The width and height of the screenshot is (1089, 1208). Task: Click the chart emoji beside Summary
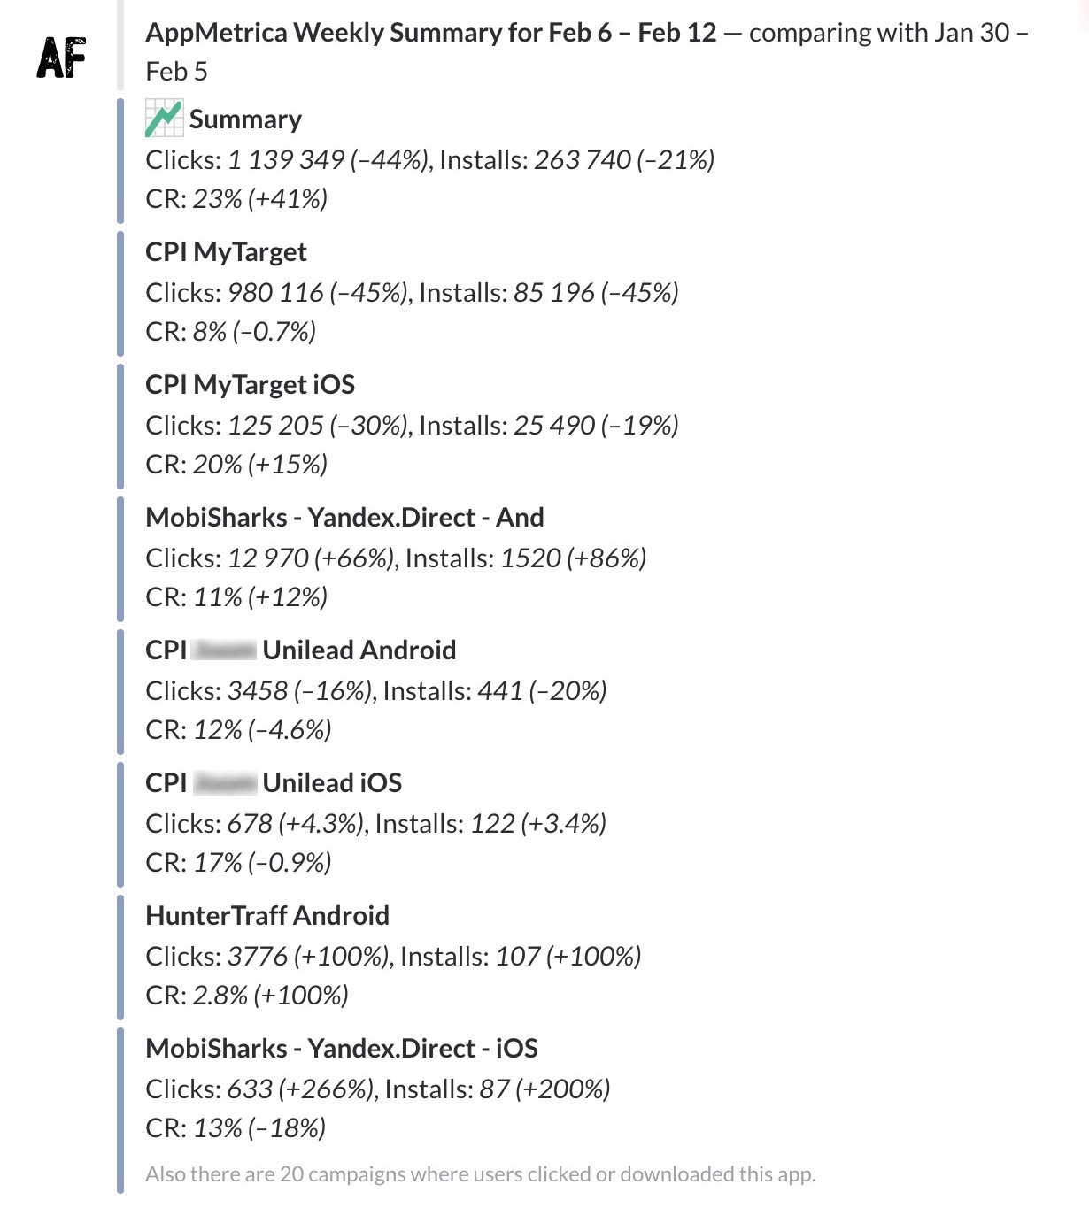click(164, 119)
